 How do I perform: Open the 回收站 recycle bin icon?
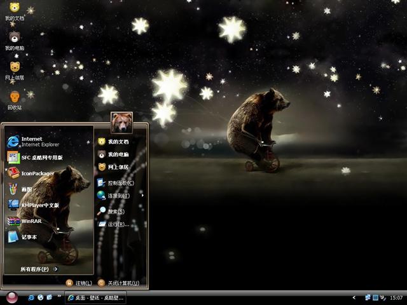[x=15, y=100]
